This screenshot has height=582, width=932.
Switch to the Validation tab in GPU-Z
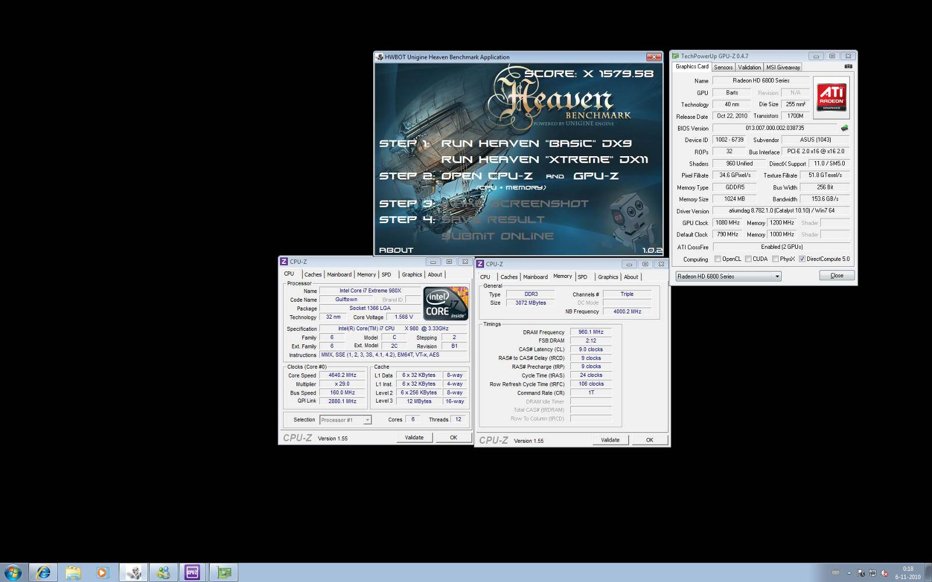[x=749, y=67]
